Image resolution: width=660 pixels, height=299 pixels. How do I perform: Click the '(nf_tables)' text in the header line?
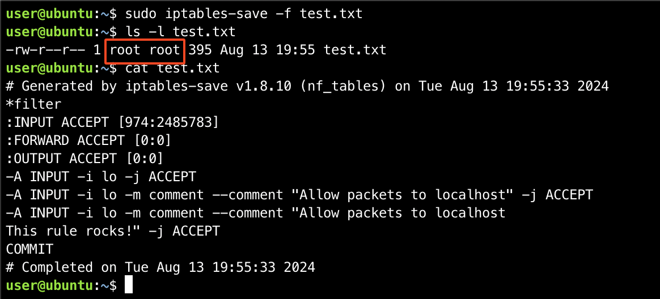[342, 86]
